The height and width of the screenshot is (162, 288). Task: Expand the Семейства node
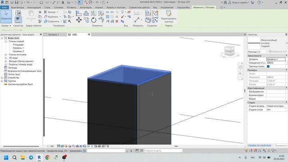coord(2,78)
